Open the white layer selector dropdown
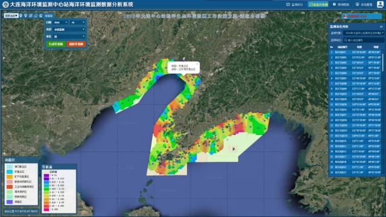386x217 pixels. point(11,16)
